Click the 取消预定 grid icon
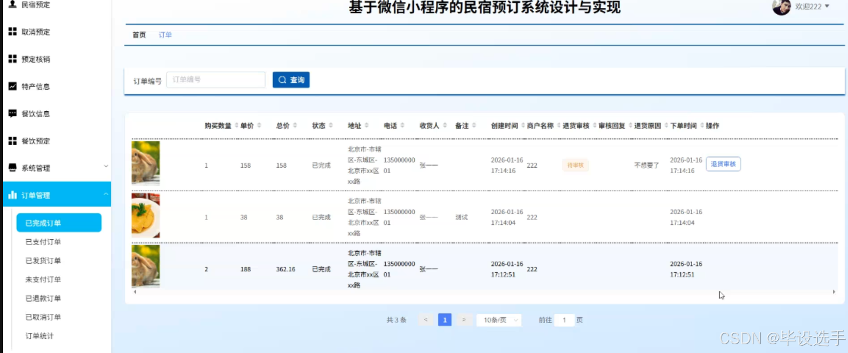 (13, 31)
